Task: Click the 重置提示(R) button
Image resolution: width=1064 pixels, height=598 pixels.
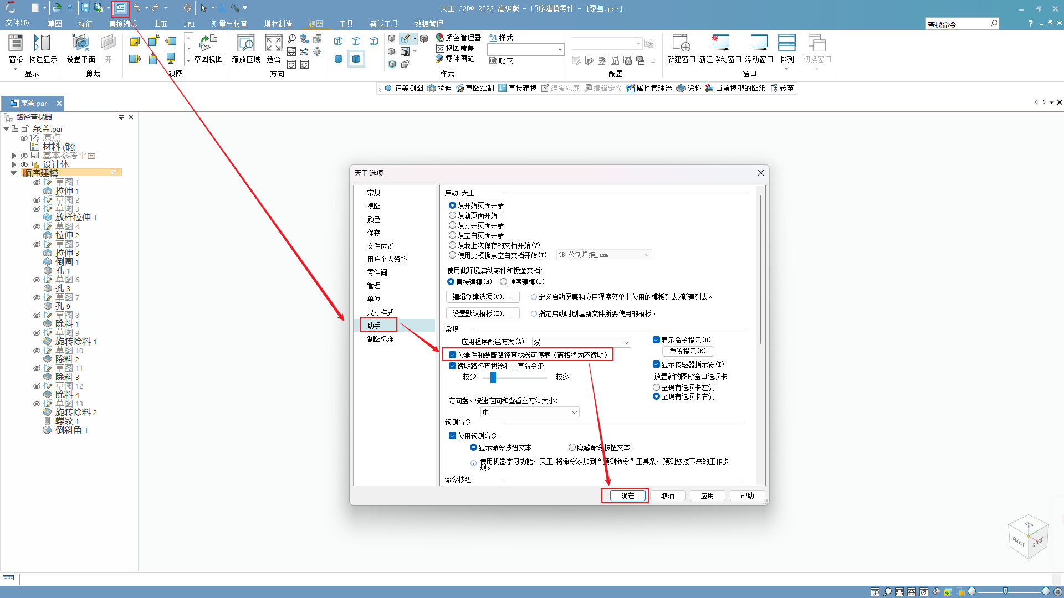Action: [688, 351]
